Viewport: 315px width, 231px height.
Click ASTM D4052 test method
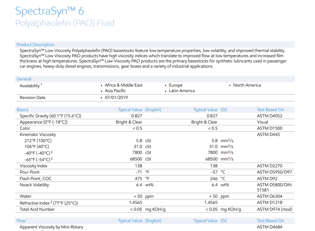(270, 116)
